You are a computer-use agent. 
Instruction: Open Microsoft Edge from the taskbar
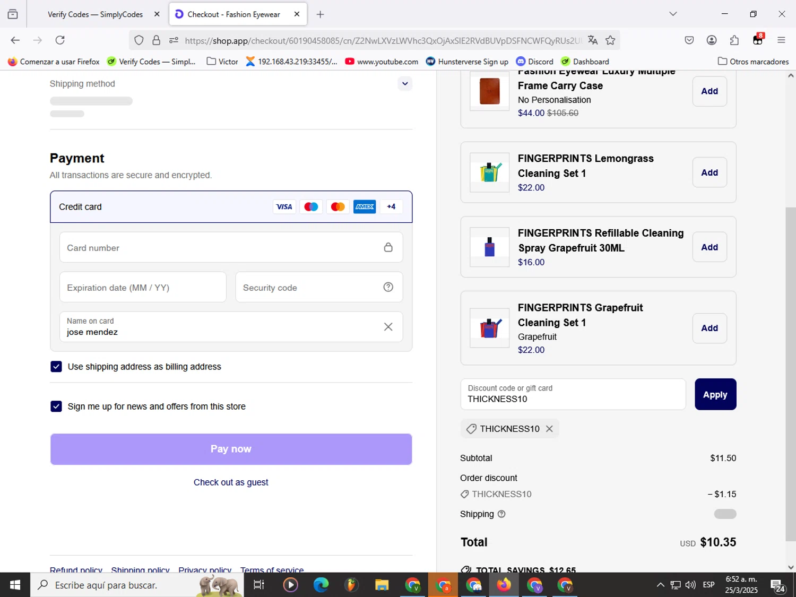coord(321,585)
